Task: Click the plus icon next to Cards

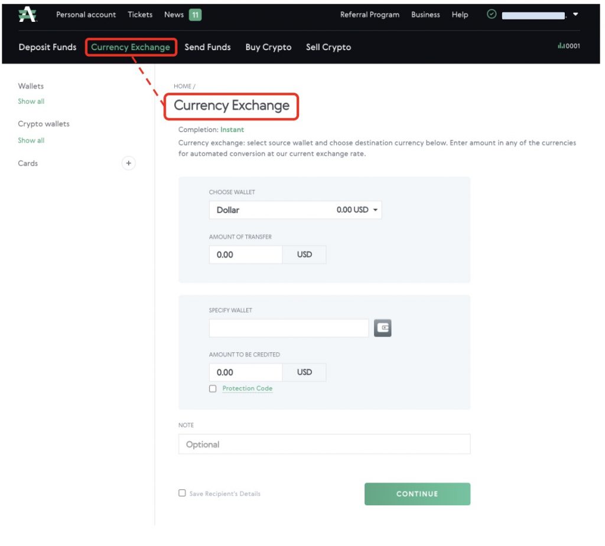Action: coord(129,163)
